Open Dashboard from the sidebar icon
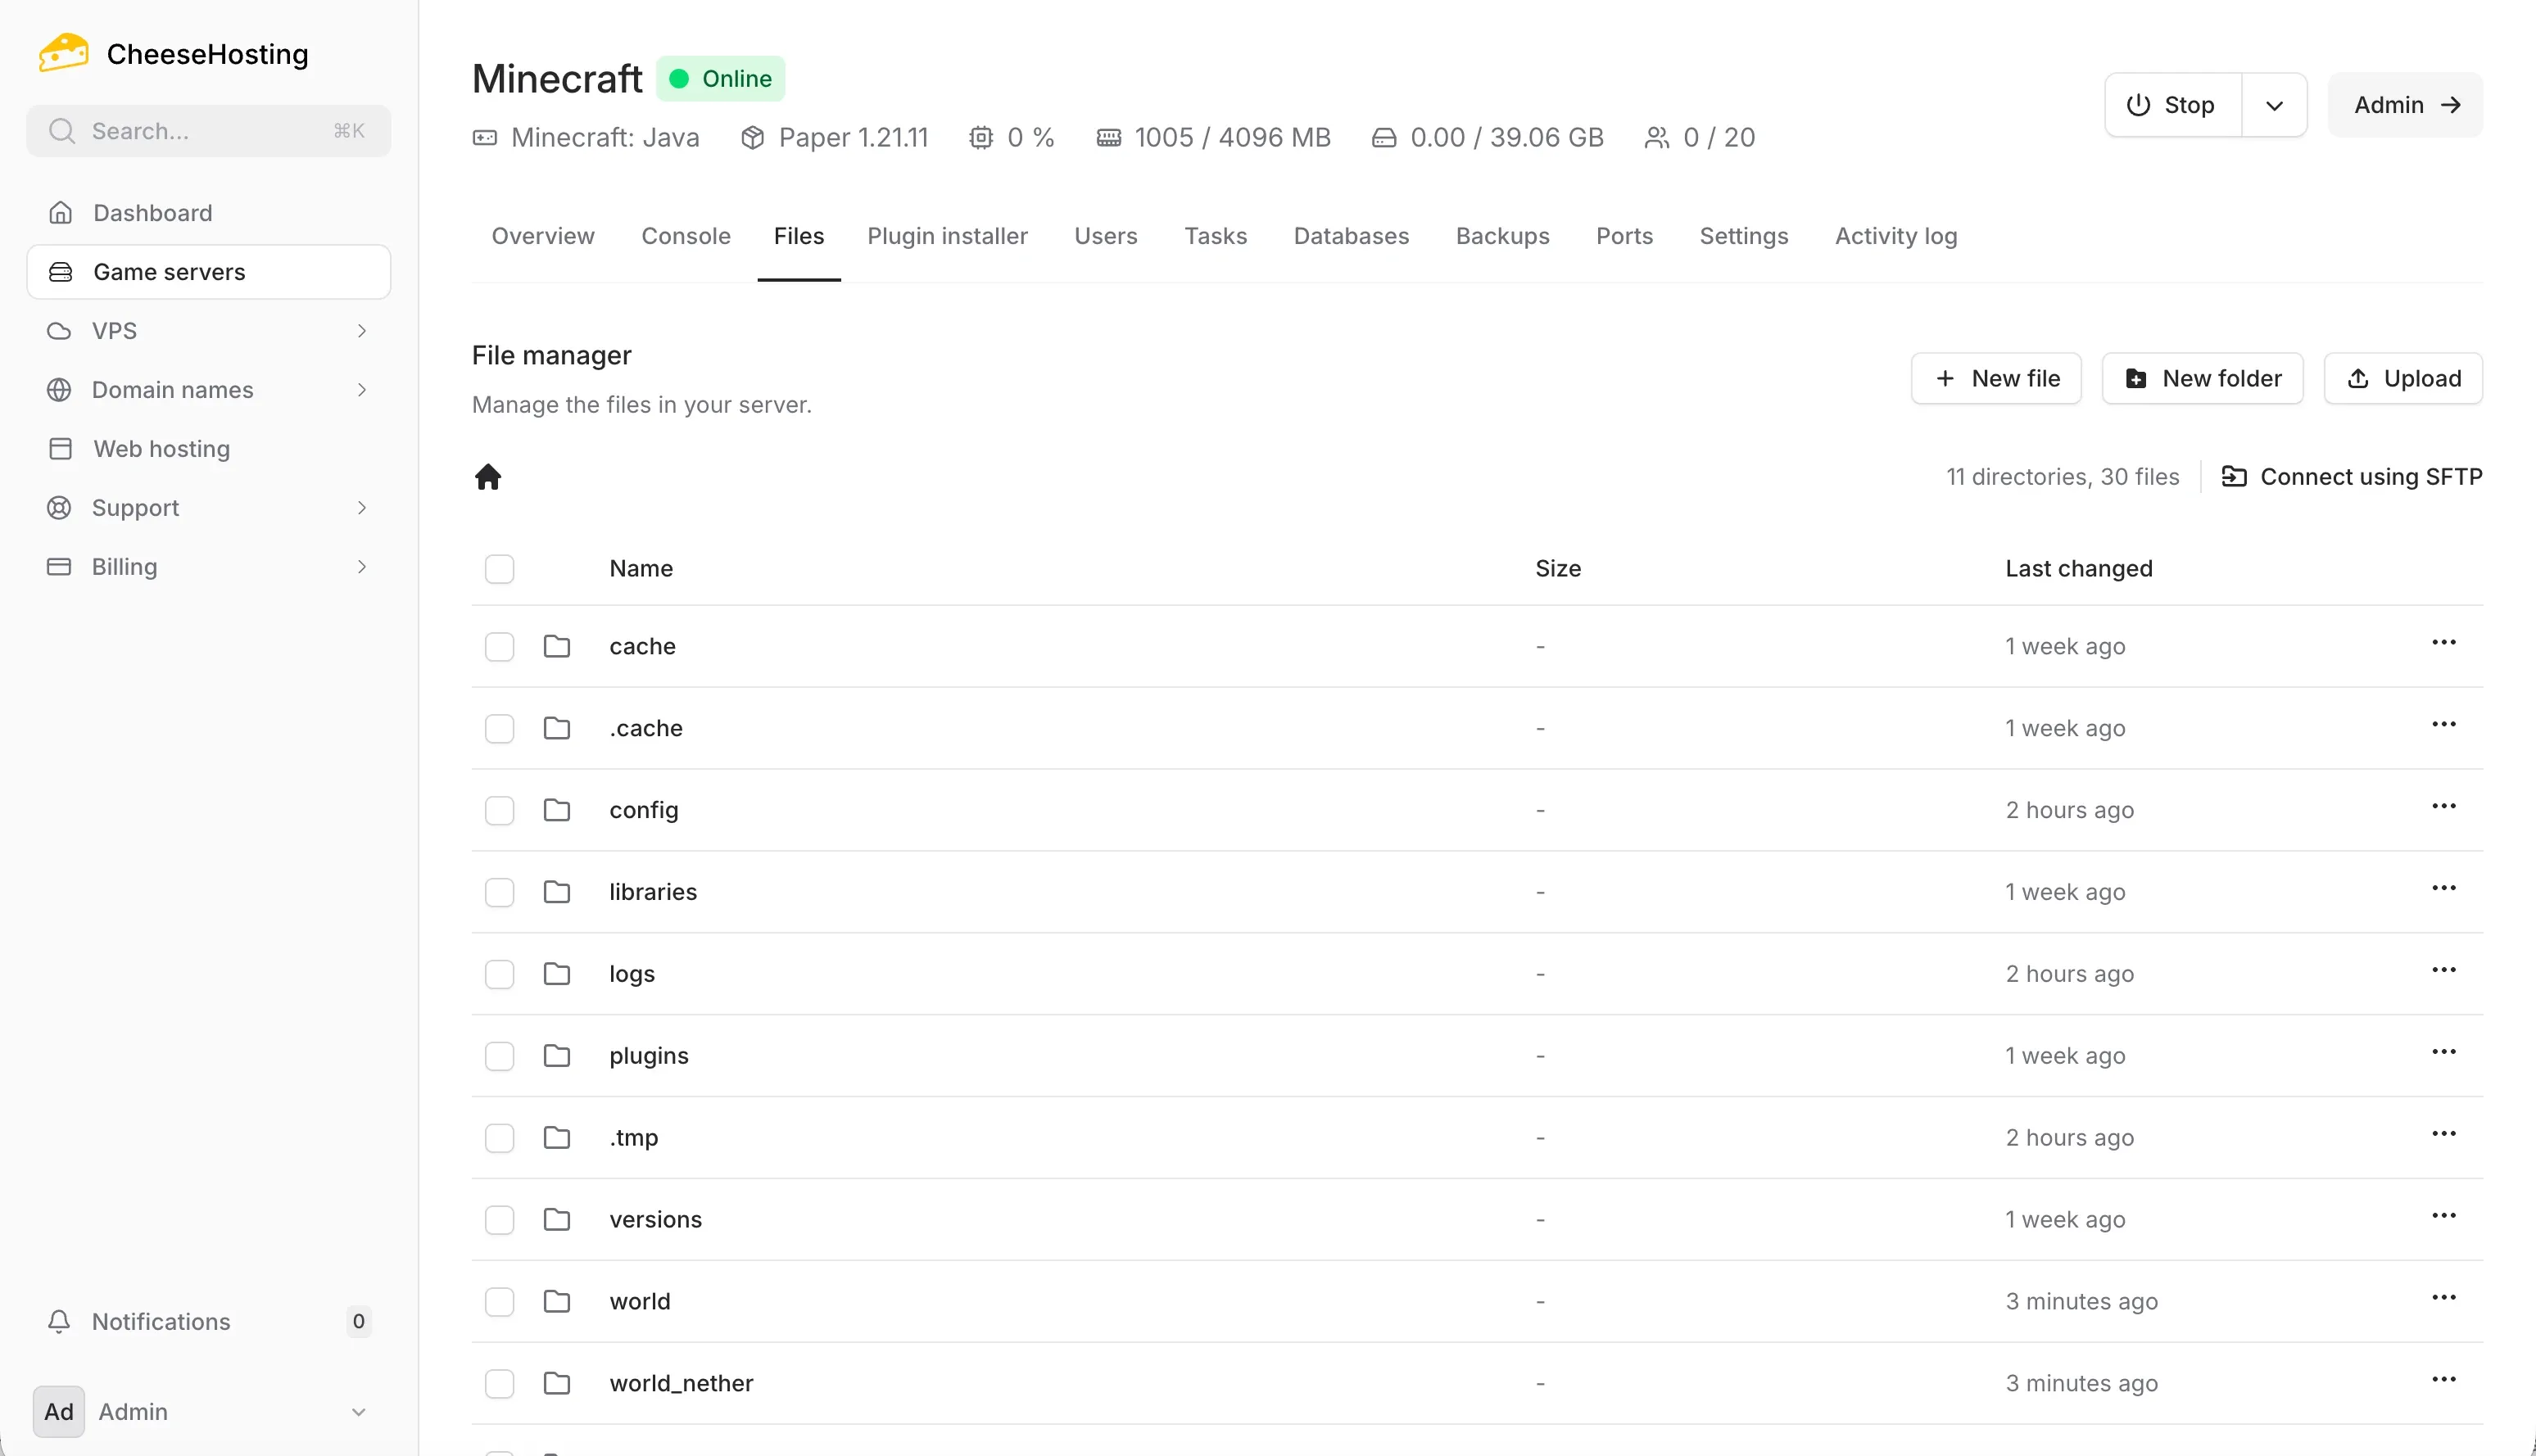The height and width of the screenshot is (1456, 2536). [60, 212]
